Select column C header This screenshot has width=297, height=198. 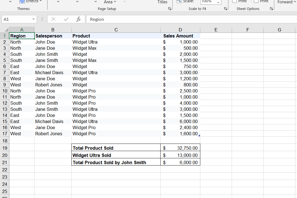point(116,30)
